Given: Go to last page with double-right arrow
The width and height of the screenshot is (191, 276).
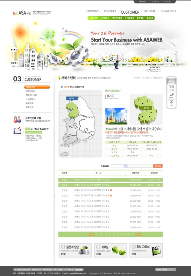Looking at the screenshot, I should [140, 234].
